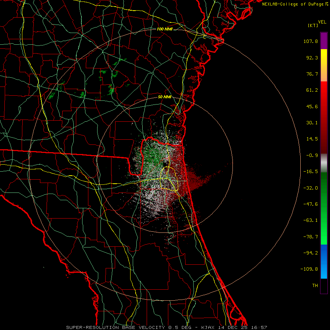Click the 45.6 legend value

(312, 106)
